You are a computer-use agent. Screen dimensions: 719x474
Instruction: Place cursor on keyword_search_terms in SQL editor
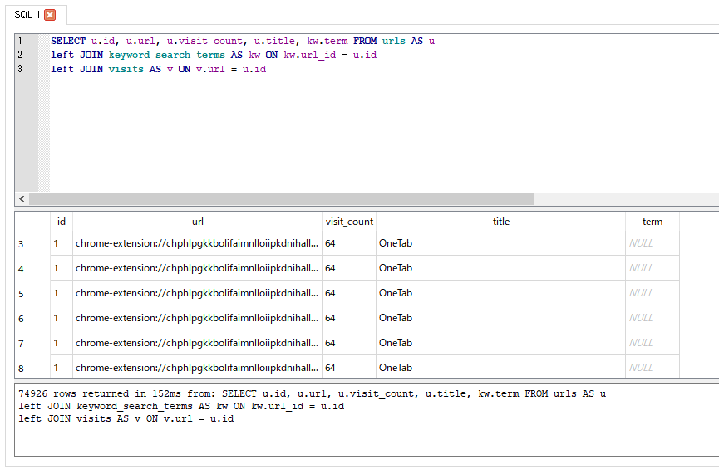(166, 55)
